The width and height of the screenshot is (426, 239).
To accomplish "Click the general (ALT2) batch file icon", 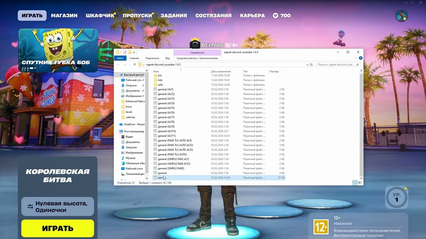I will pos(155,94).
